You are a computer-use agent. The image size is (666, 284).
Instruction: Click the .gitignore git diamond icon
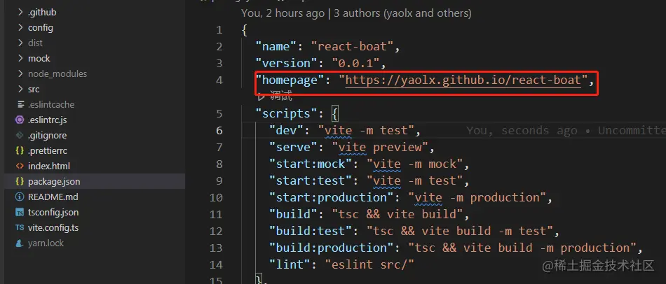pos(20,135)
